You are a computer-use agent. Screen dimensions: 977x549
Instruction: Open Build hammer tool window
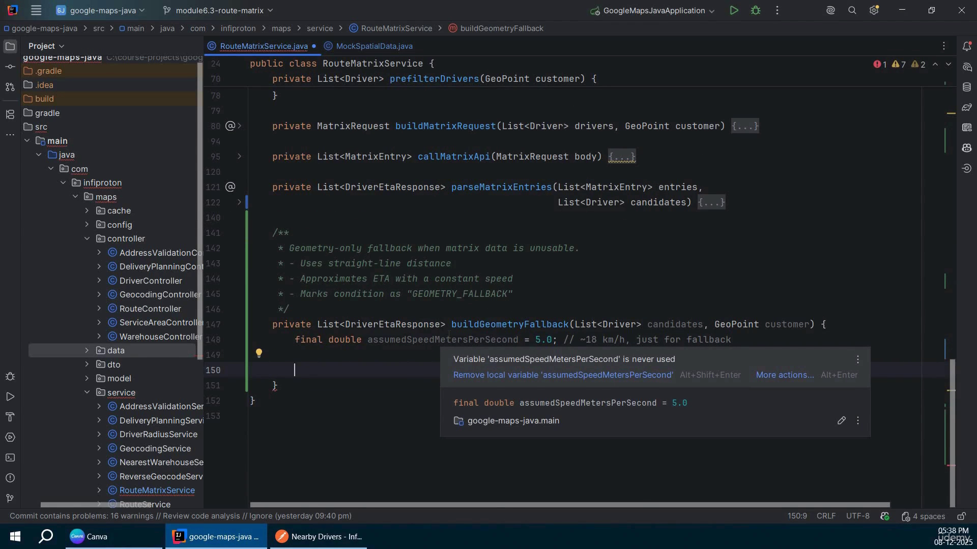pos(10,417)
